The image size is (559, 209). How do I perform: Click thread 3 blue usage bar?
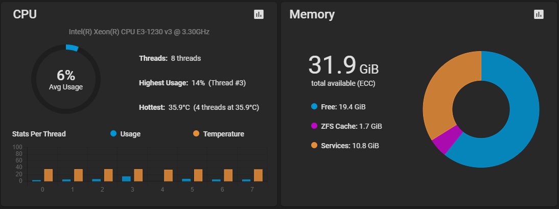click(126, 179)
